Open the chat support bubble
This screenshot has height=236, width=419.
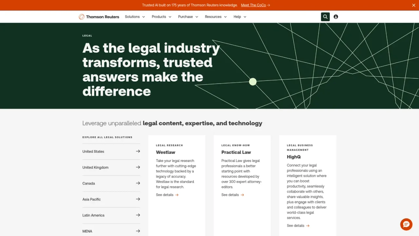pyautogui.click(x=406, y=225)
